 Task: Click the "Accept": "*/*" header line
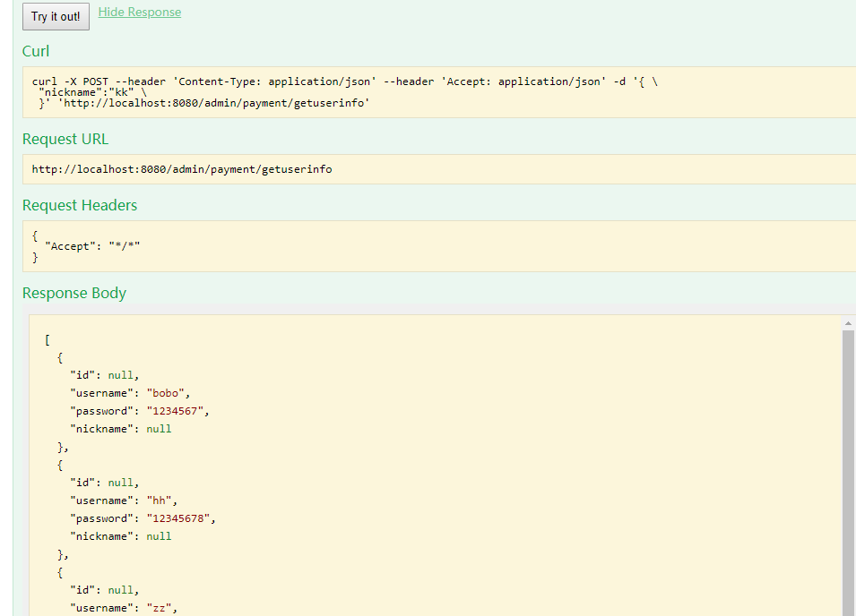click(92, 246)
